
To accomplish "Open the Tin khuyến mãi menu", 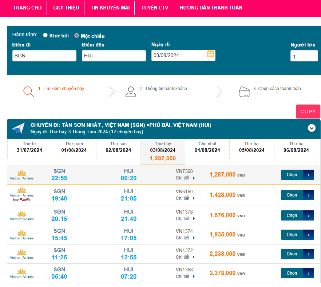I will coord(110,8).
